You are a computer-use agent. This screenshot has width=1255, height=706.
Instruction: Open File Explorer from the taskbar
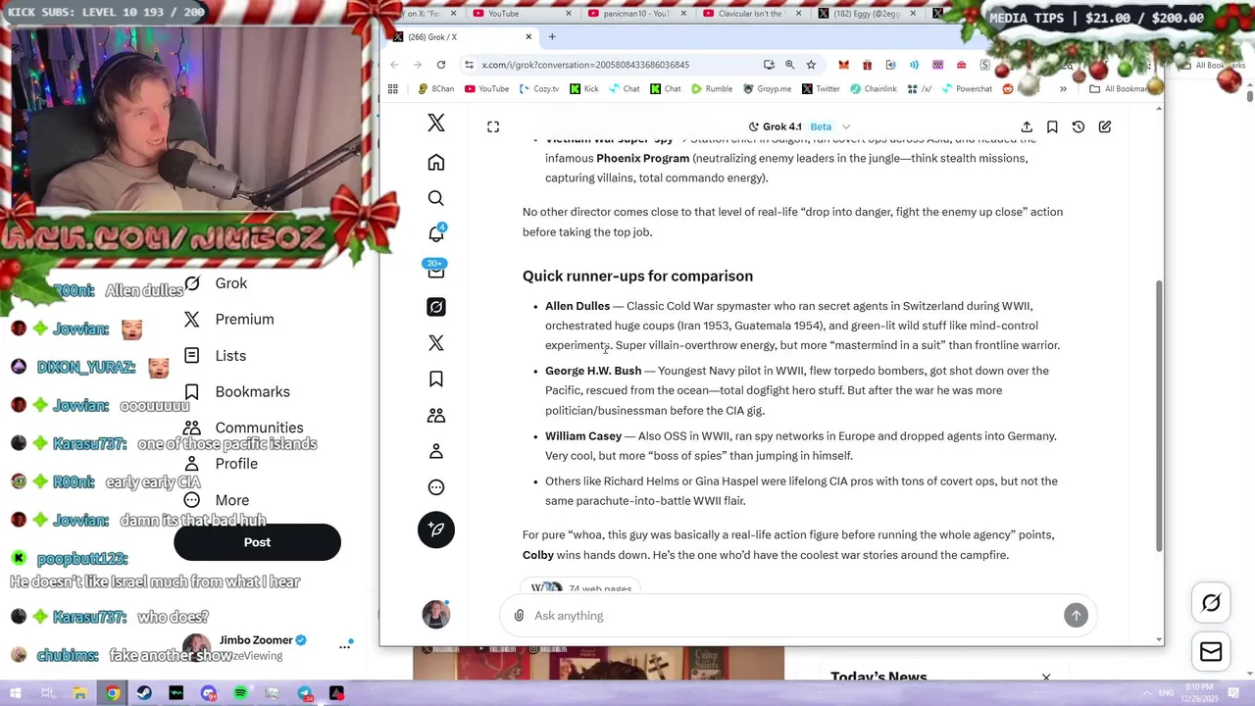pos(80,693)
